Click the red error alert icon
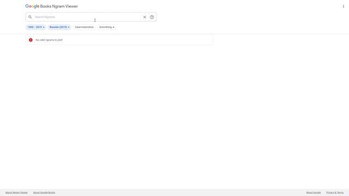The width and height of the screenshot is (349, 196). [31, 40]
